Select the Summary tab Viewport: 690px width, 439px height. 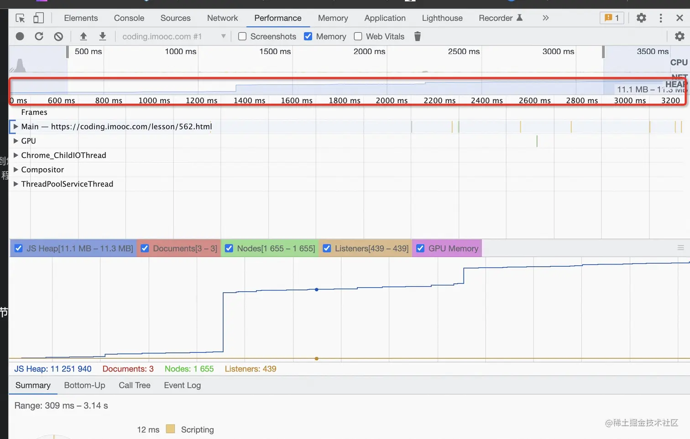point(33,385)
